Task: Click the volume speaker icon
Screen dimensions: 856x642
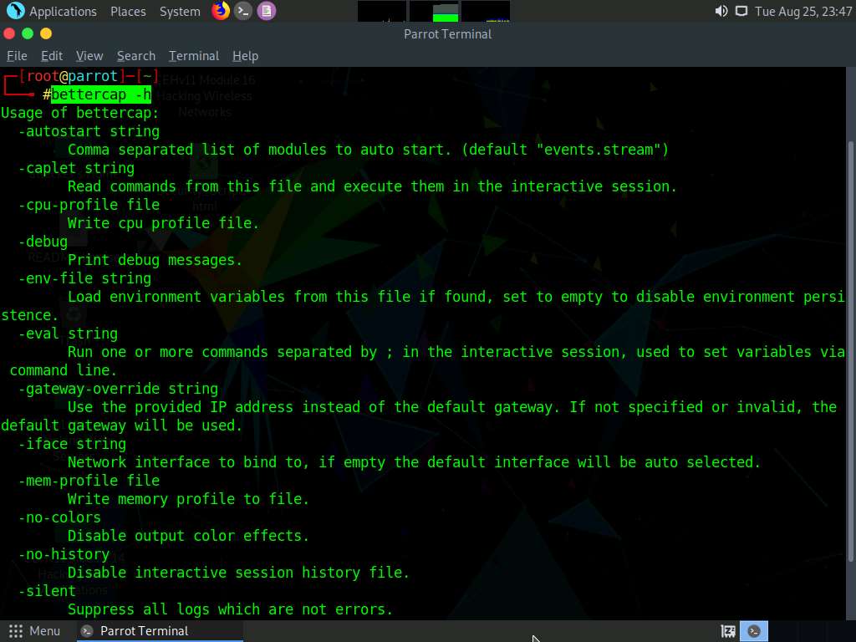Action: point(721,11)
